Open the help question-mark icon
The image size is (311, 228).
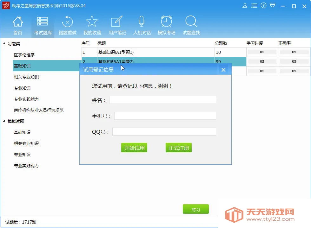click(263, 5)
